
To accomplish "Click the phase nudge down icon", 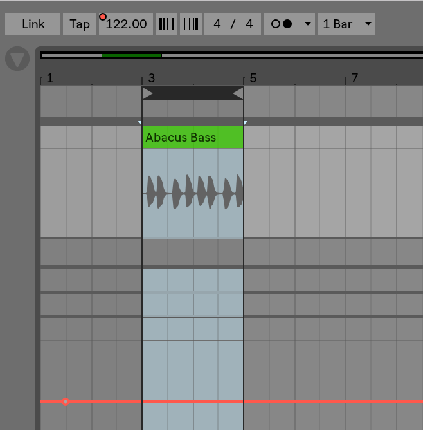I will 166,24.
